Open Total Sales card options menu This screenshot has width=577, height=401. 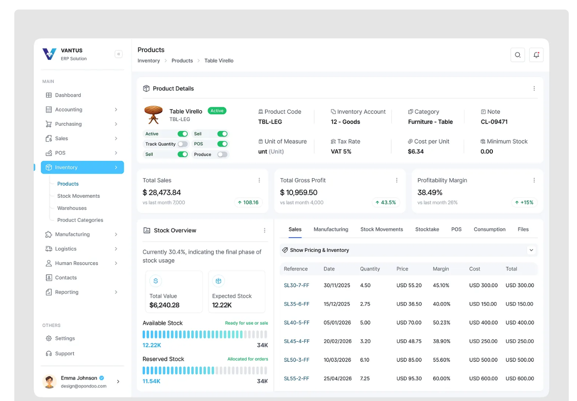[x=259, y=180]
